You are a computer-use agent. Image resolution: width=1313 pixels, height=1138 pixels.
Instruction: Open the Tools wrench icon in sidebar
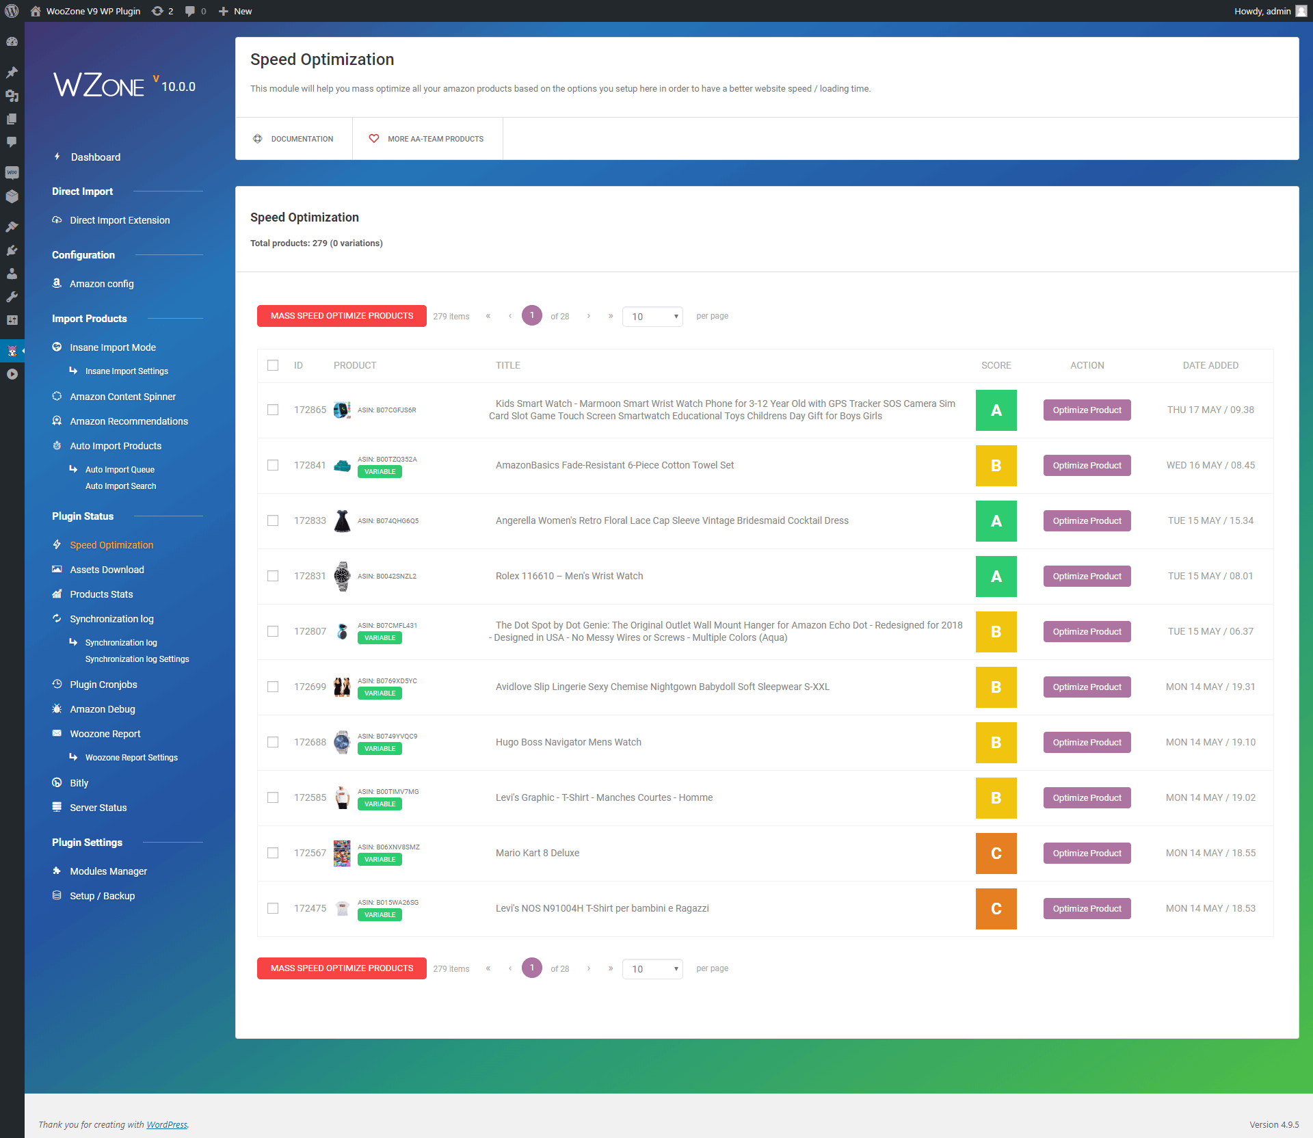click(x=12, y=297)
